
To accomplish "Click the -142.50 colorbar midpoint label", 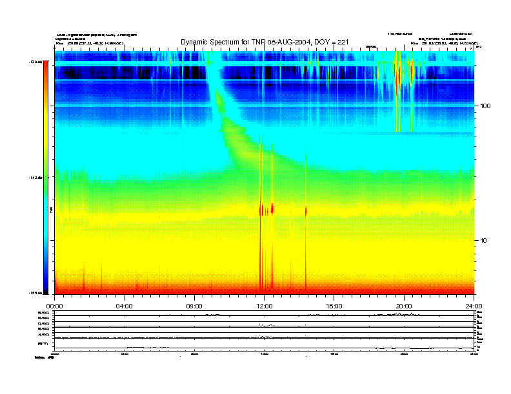I will click(35, 178).
